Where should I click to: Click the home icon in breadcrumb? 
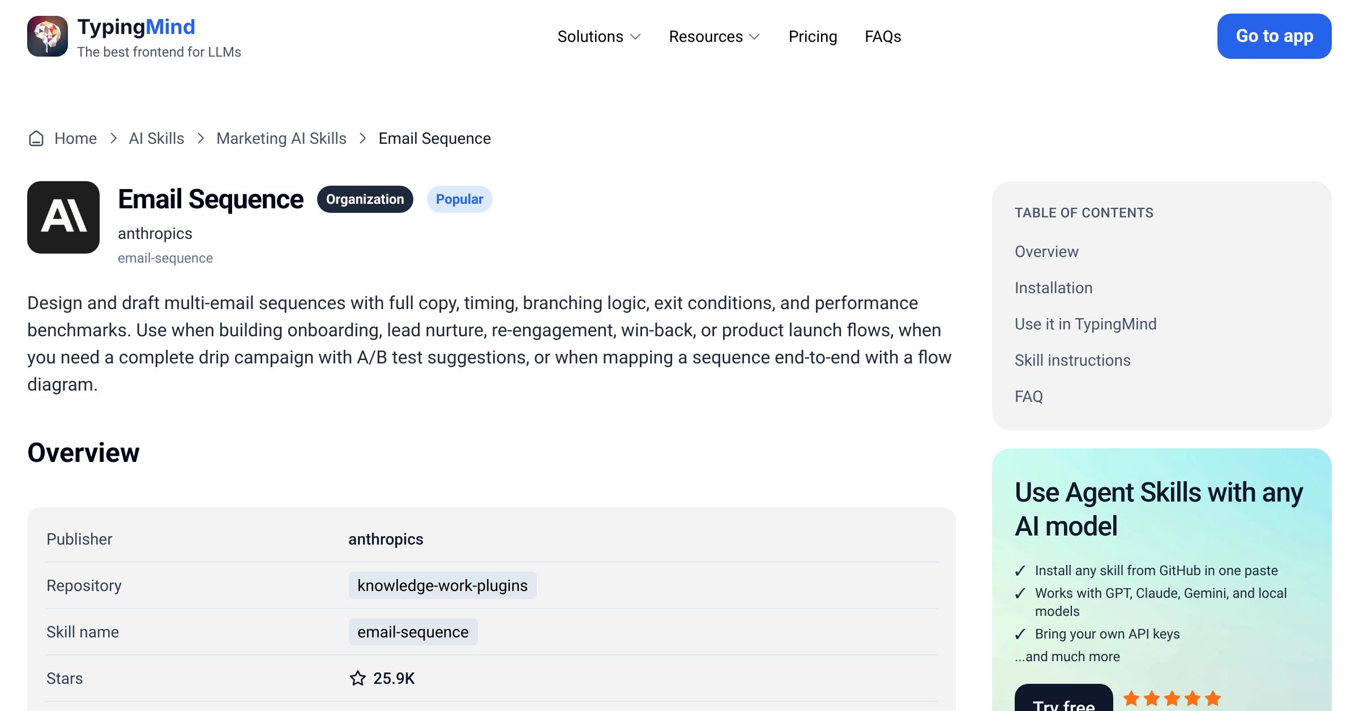(36, 138)
